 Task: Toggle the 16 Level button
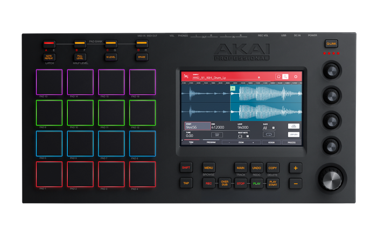click(111, 57)
